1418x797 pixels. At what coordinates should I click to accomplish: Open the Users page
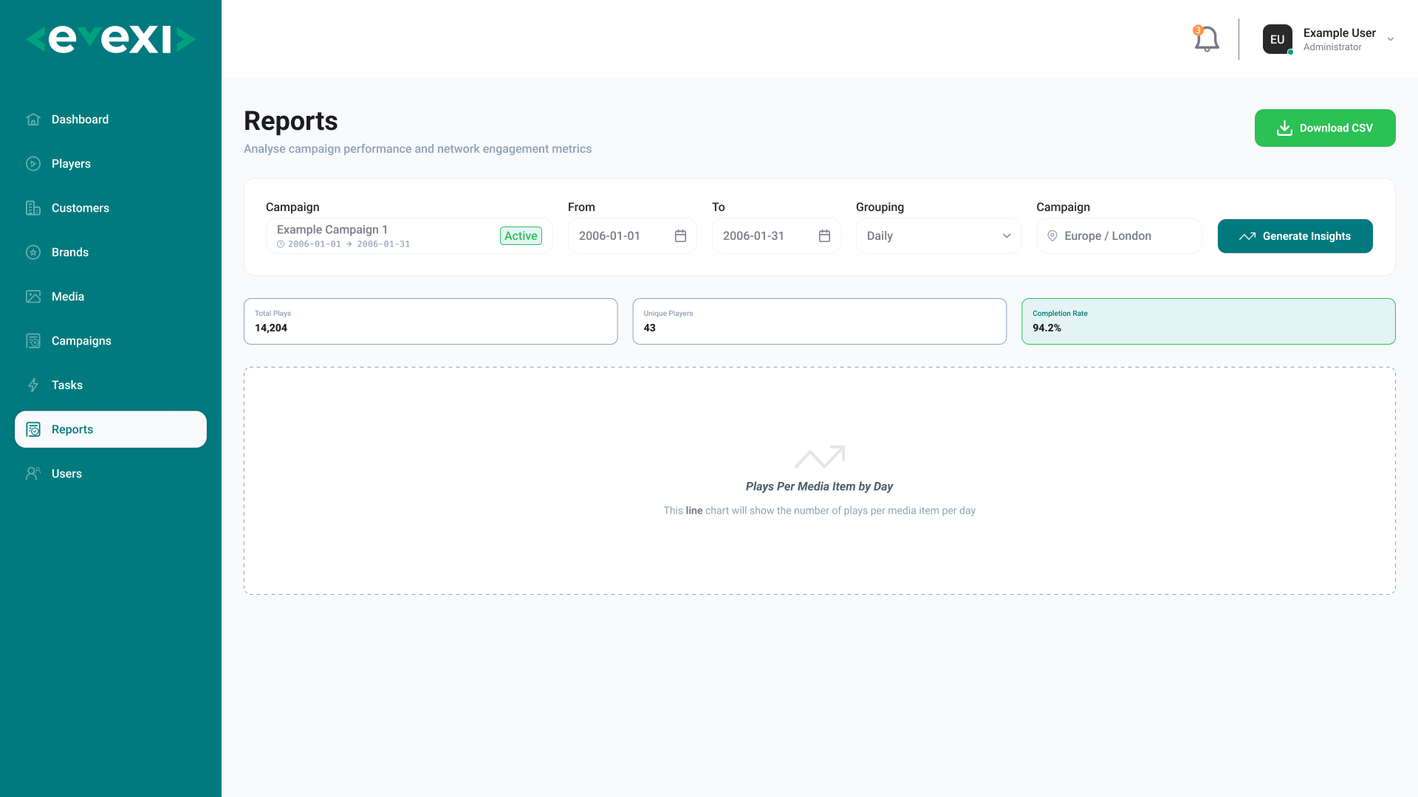(111, 474)
